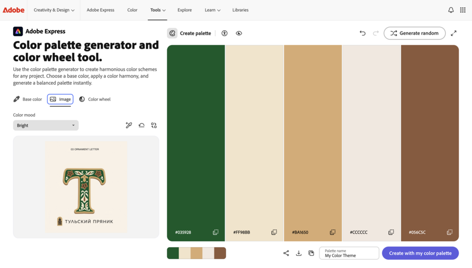Click the mini palette preview strip
This screenshot has width=472, height=268.
(197, 253)
